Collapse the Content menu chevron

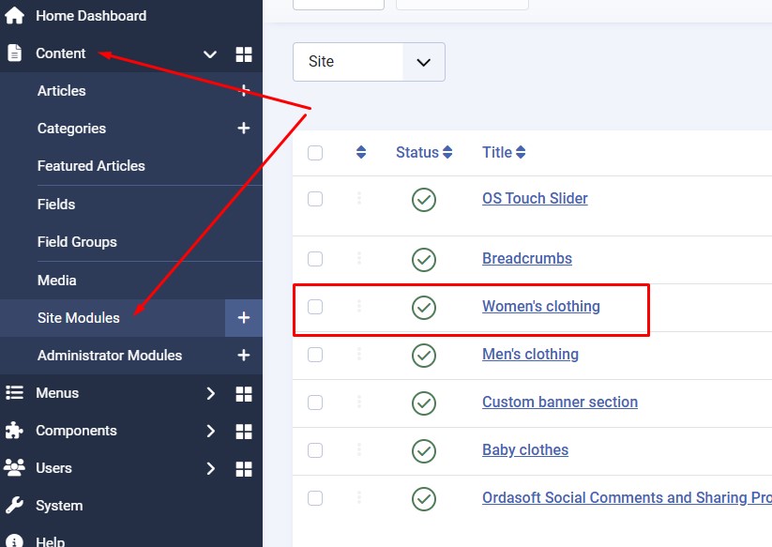pos(210,54)
